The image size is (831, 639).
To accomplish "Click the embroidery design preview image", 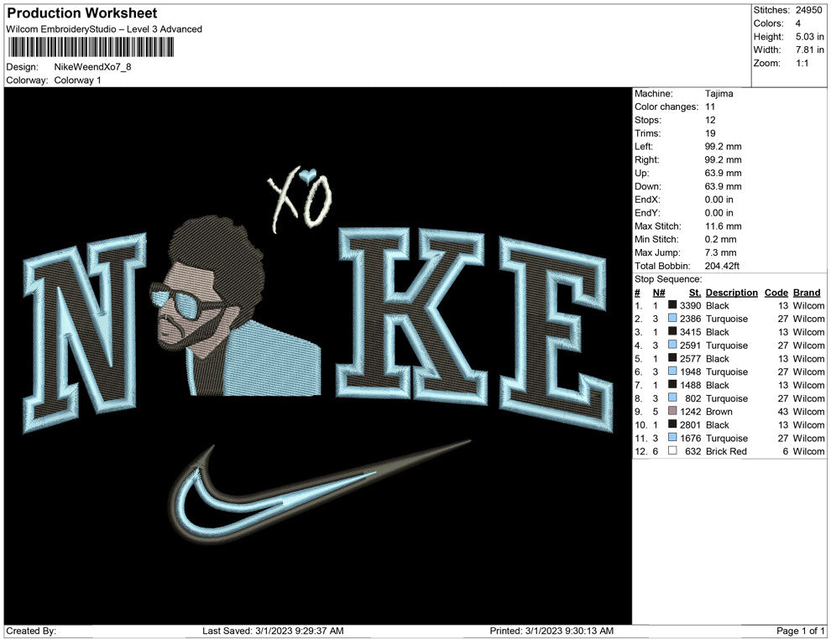I will tap(318, 356).
